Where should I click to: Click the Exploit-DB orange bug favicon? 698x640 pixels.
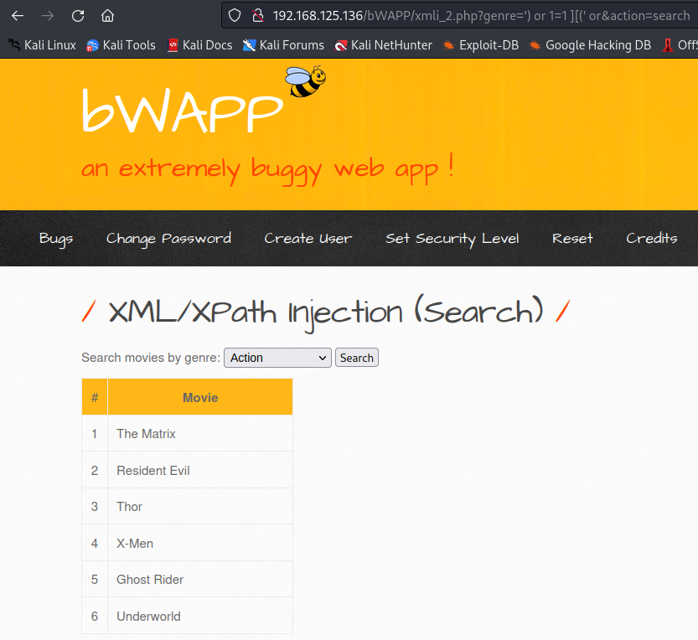449,45
